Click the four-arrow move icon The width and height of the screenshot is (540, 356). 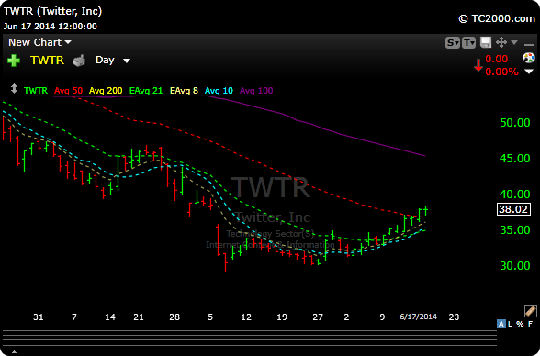501,42
